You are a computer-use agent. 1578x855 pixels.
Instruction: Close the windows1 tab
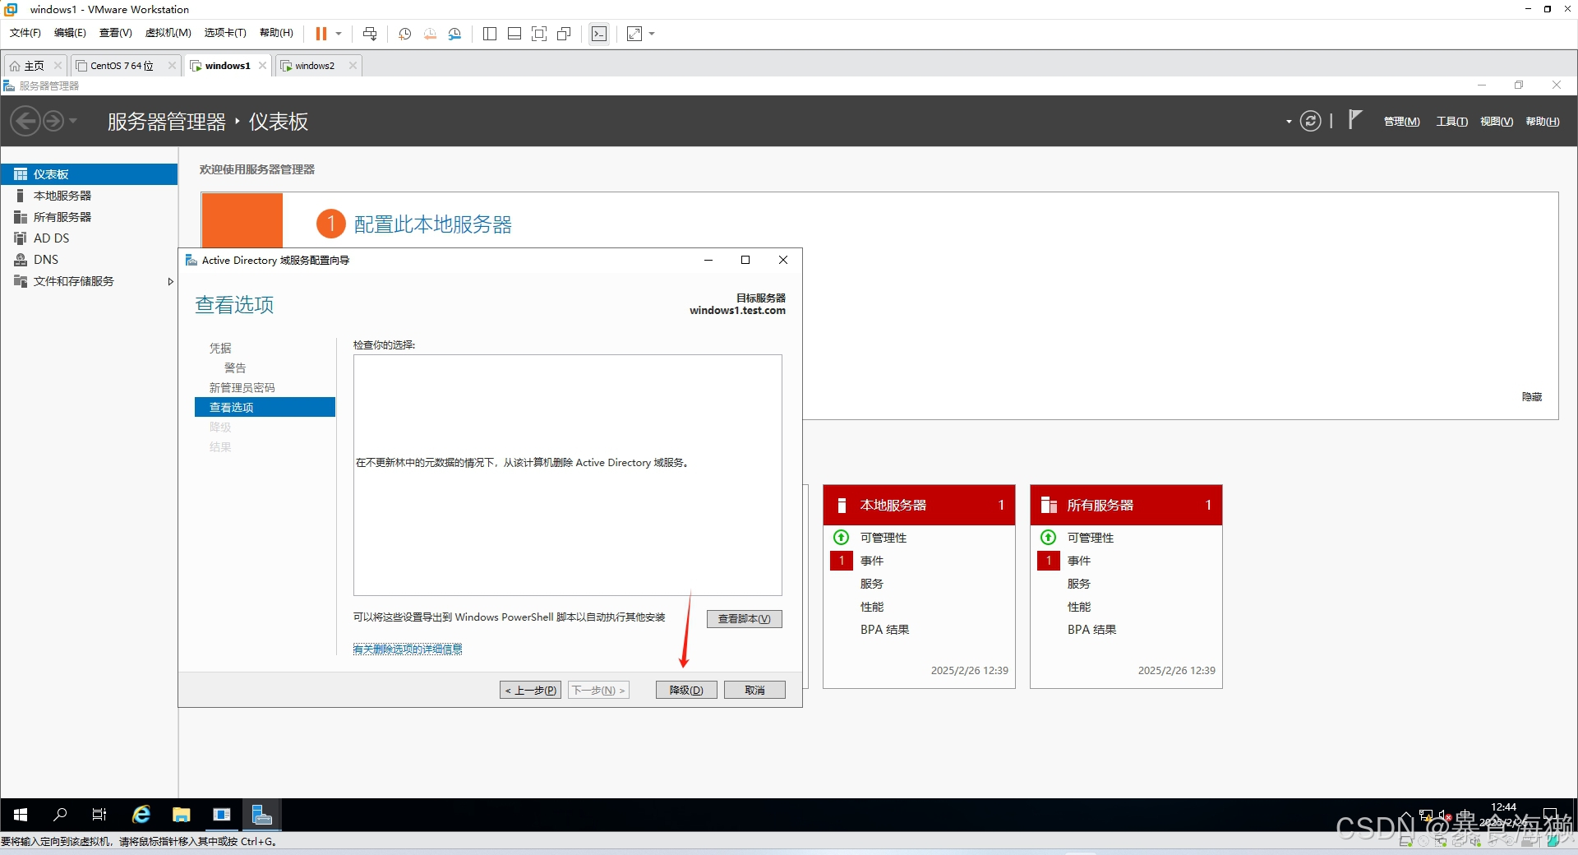[262, 66]
